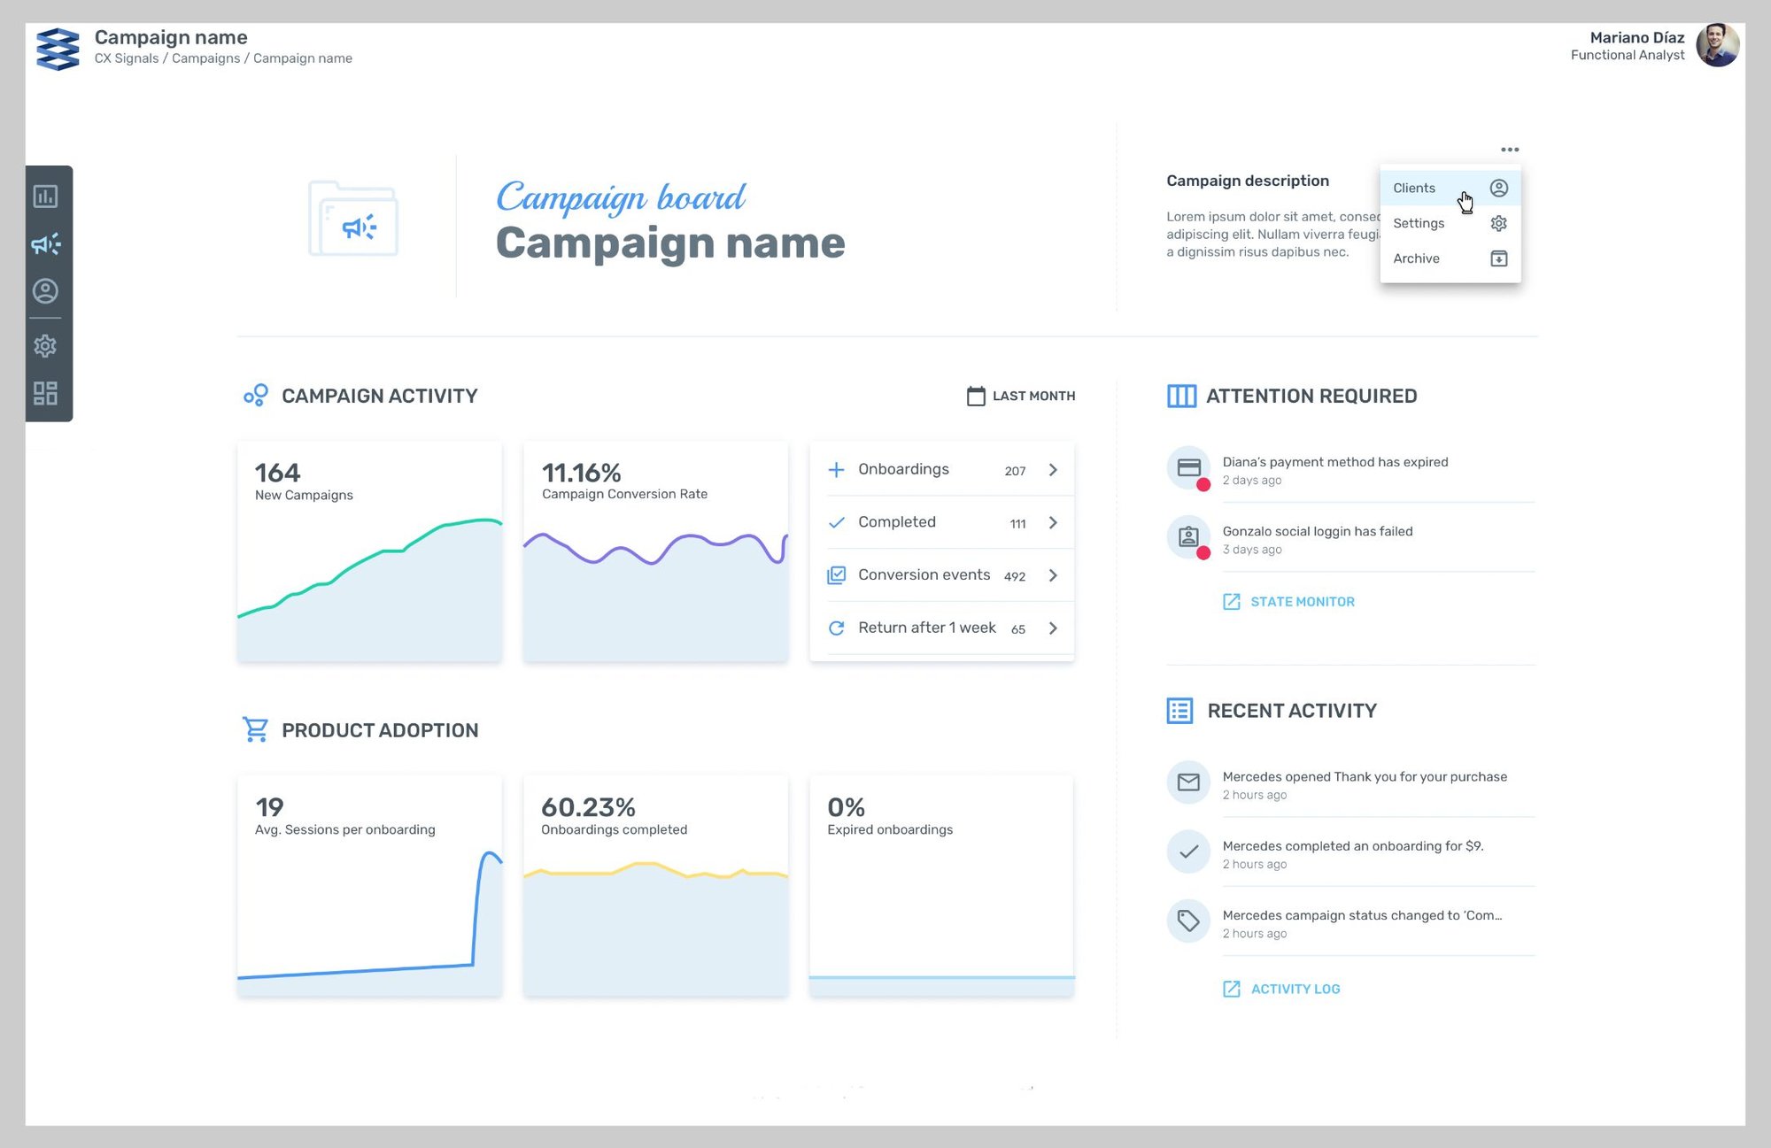Open the dashboard chart icon in sidebar

[x=45, y=196]
